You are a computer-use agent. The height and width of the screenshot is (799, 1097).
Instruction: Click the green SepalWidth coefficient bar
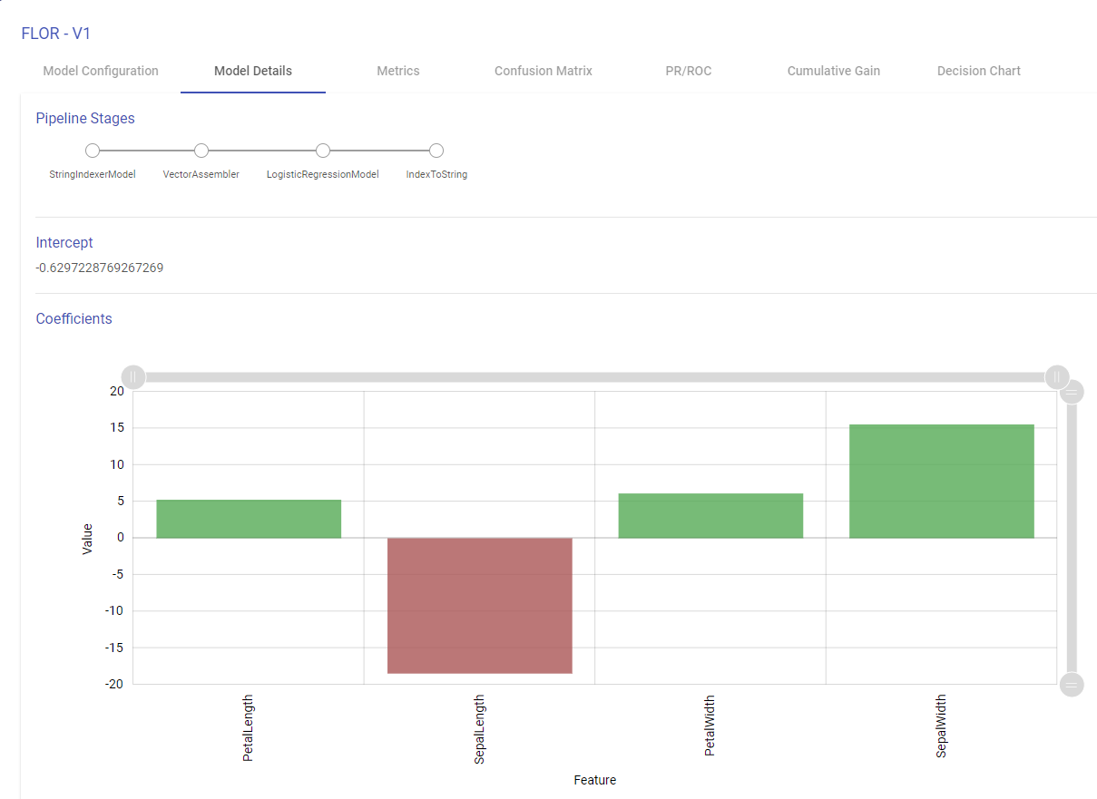pyautogui.click(x=942, y=481)
